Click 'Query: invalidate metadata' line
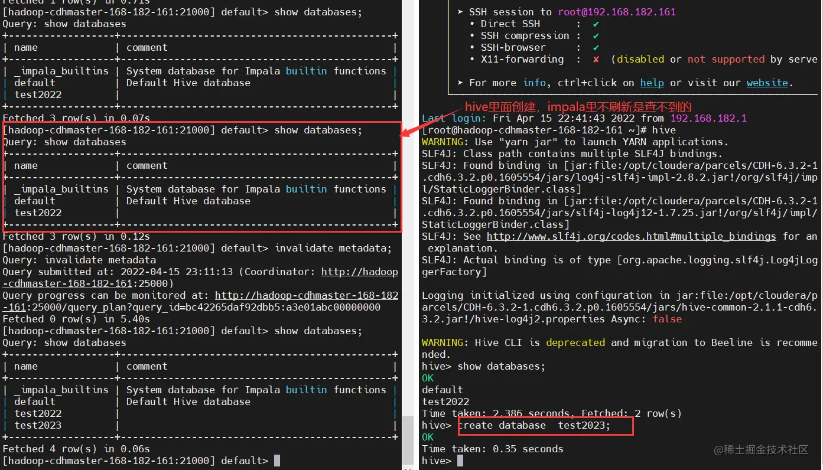 pyautogui.click(x=79, y=260)
